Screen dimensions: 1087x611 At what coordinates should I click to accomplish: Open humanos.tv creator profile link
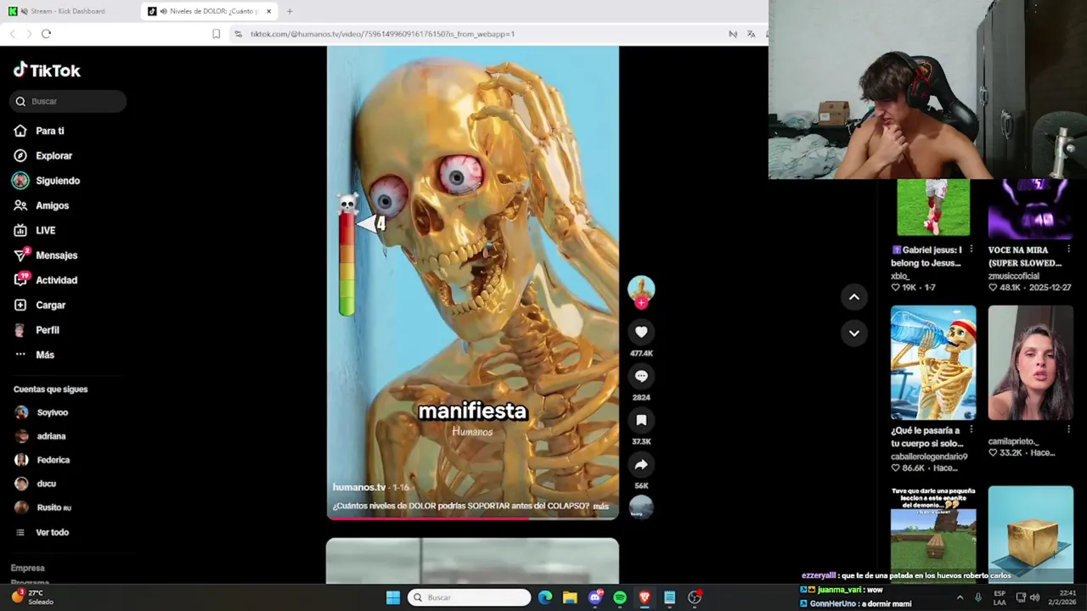click(359, 487)
